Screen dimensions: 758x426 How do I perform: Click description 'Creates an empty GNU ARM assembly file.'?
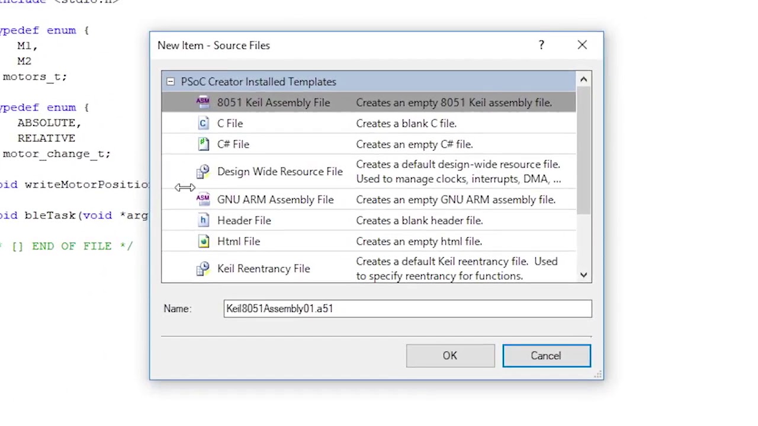point(456,199)
